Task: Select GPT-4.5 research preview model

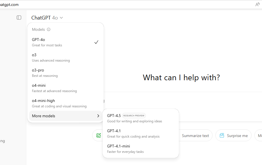Action: click(x=141, y=118)
